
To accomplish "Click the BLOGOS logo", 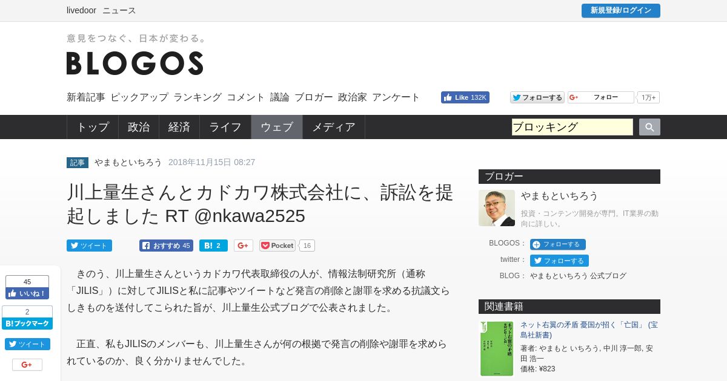I will [x=135, y=63].
